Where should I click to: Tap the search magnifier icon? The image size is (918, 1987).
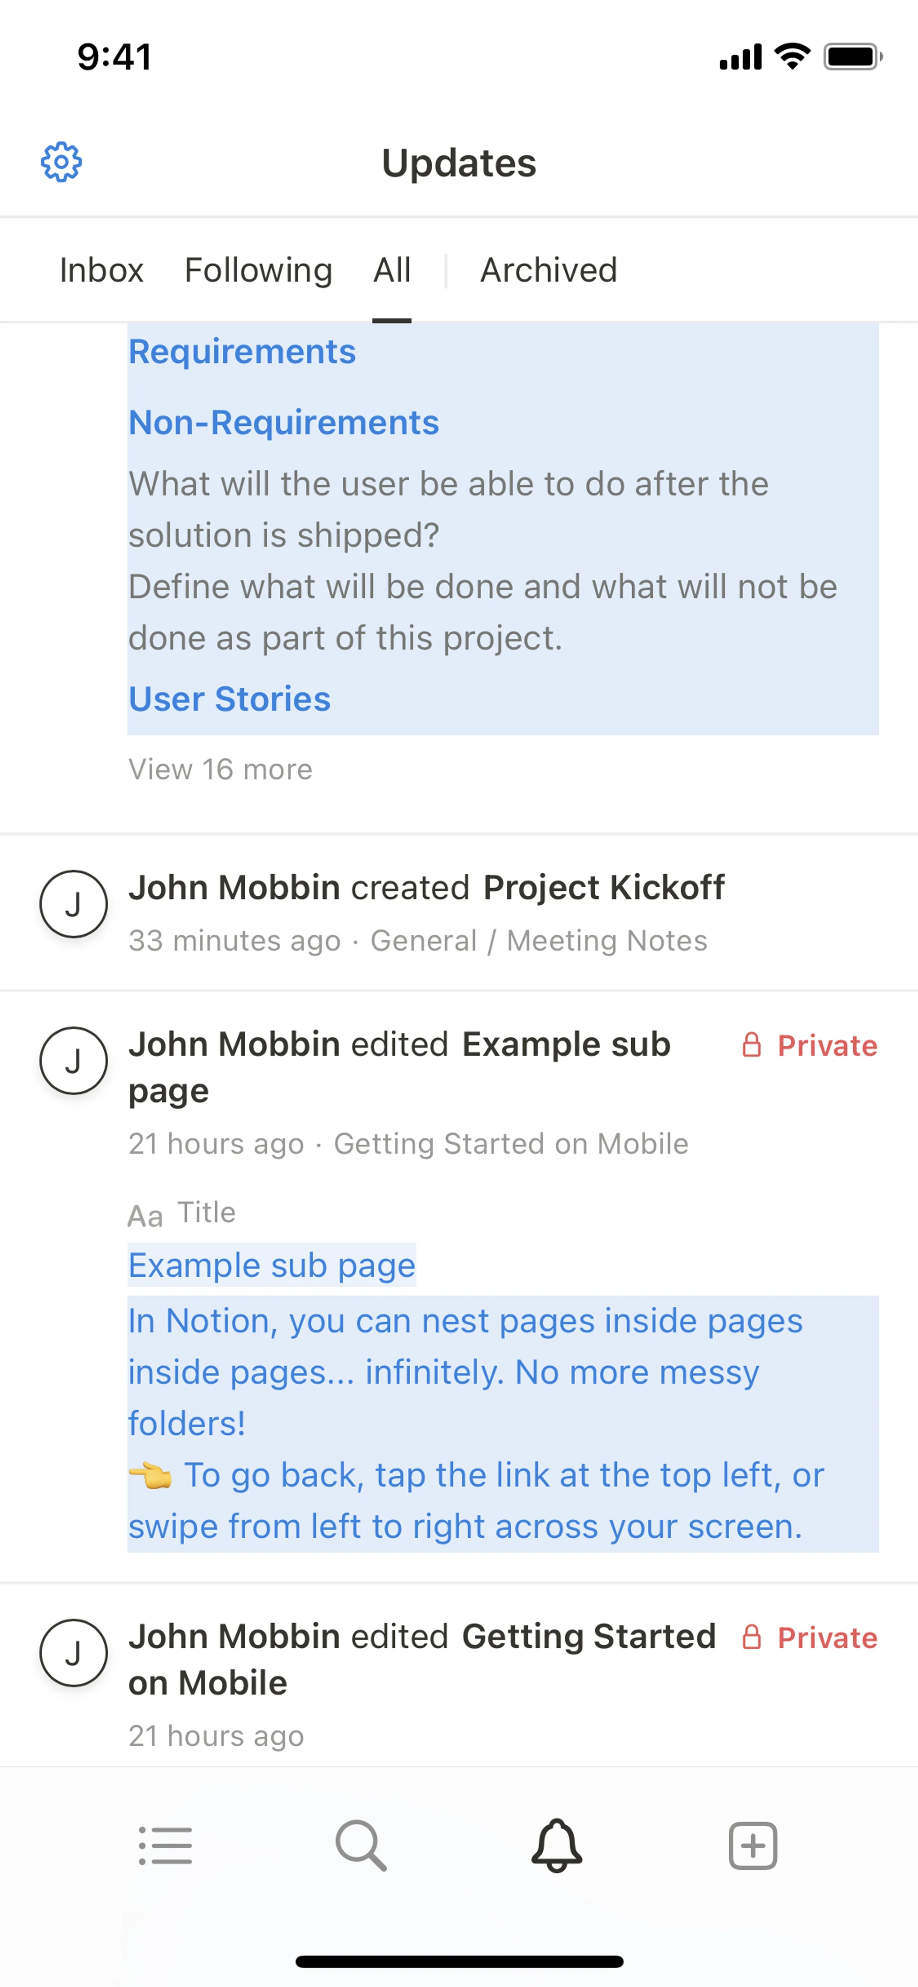(360, 1845)
